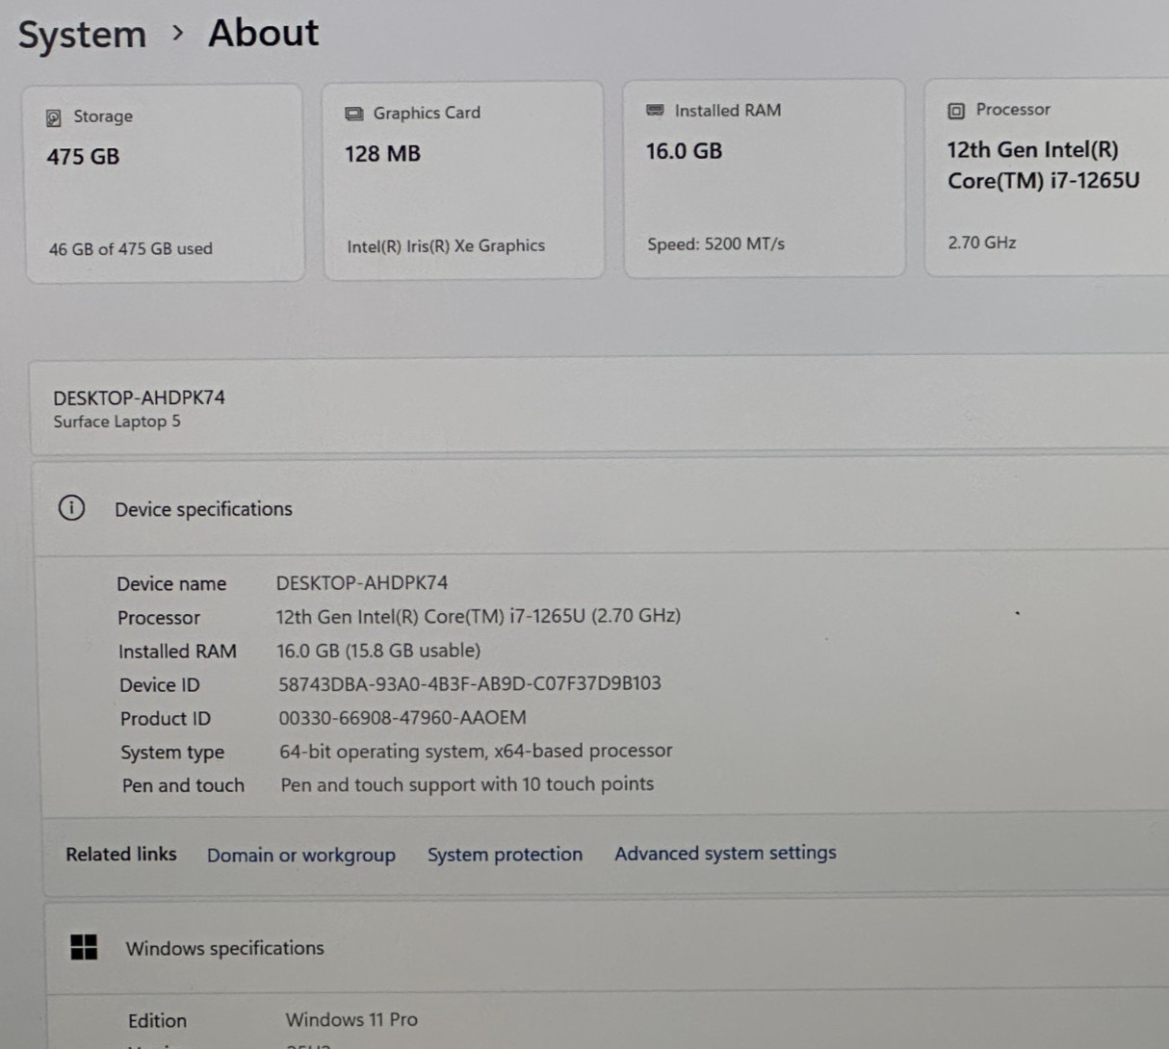Open the System protection link
This screenshot has height=1049, width=1169.
pyautogui.click(x=505, y=854)
